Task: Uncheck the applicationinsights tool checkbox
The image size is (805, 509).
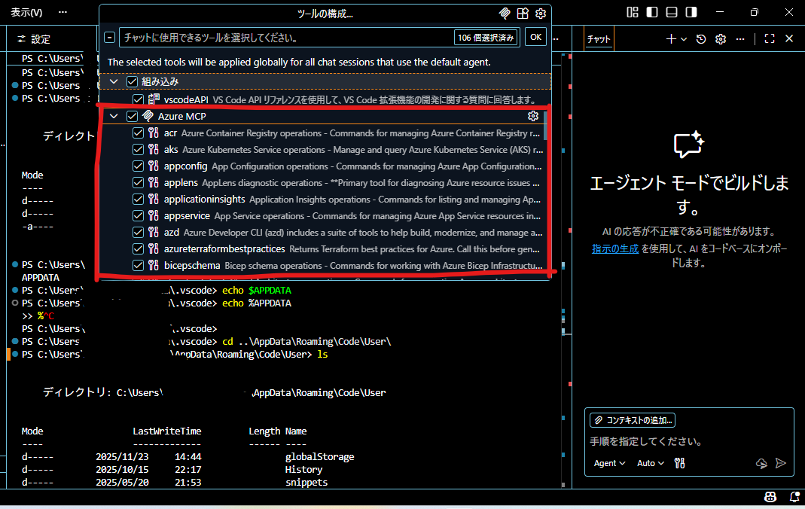Action: click(138, 199)
